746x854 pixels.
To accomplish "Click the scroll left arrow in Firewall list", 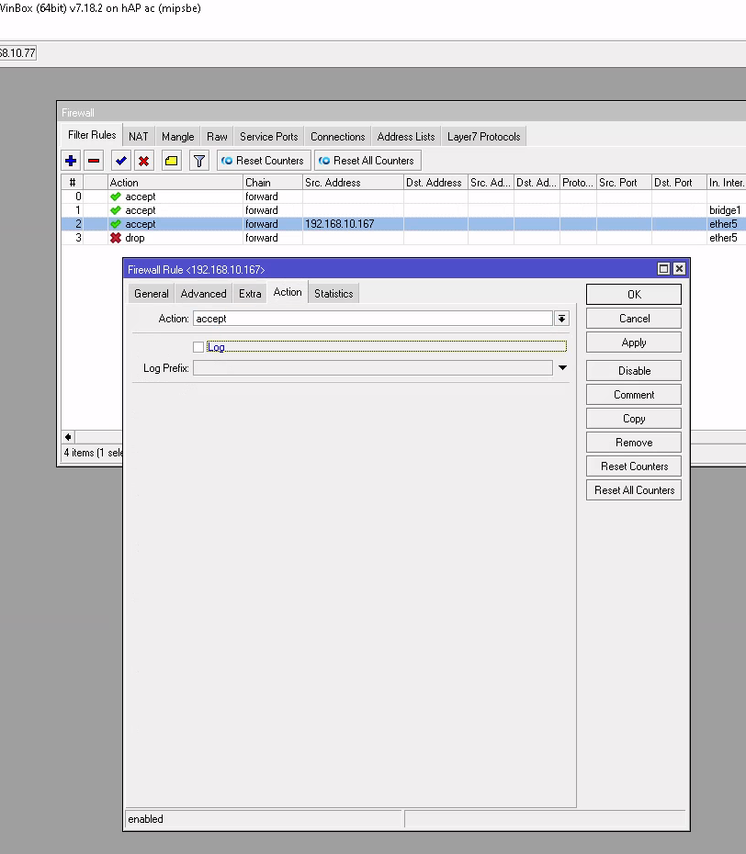I will (x=68, y=437).
